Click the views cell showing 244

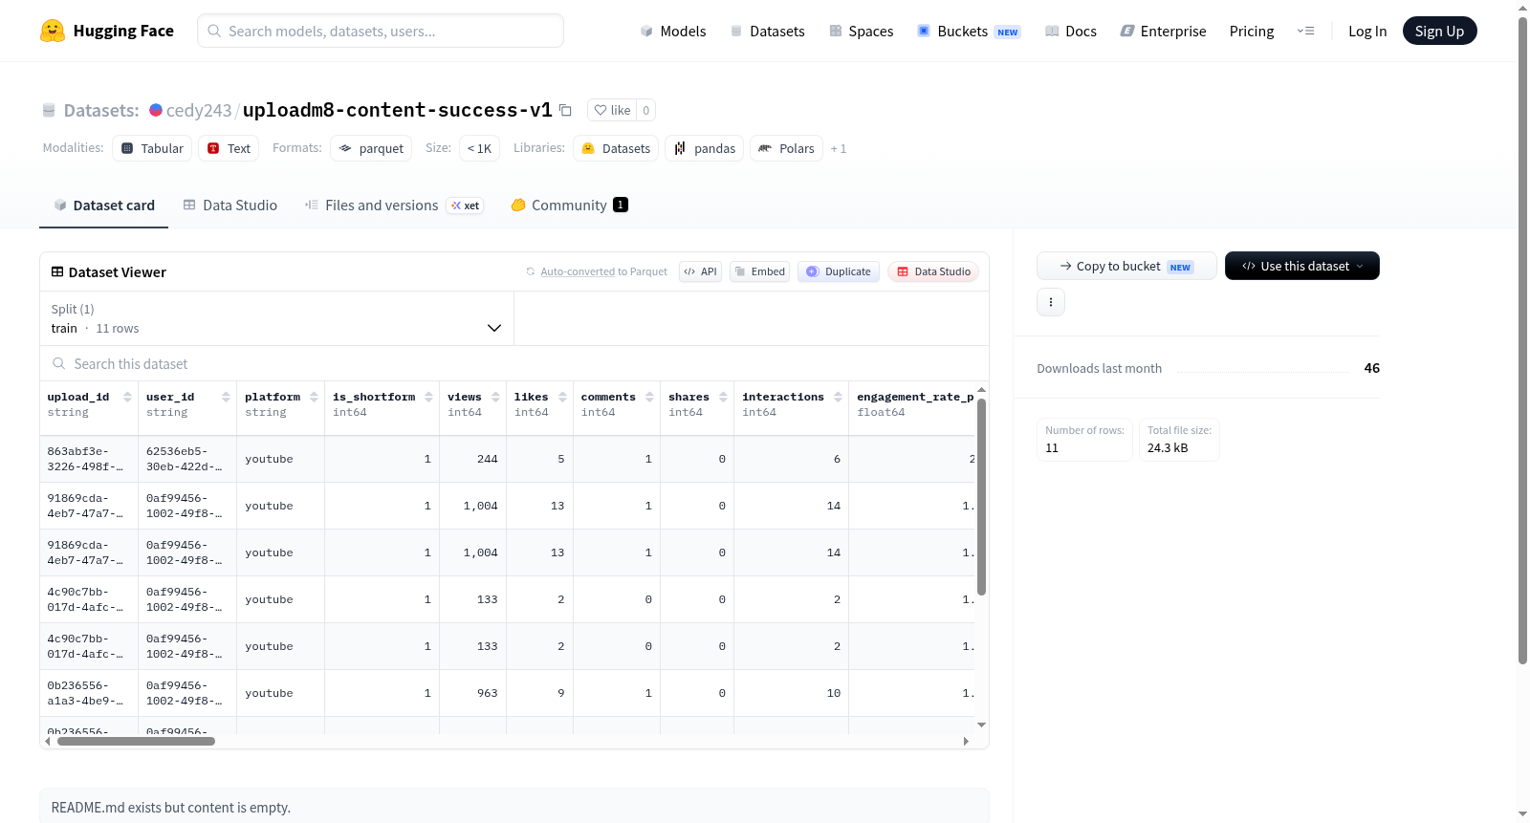pos(473,459)
